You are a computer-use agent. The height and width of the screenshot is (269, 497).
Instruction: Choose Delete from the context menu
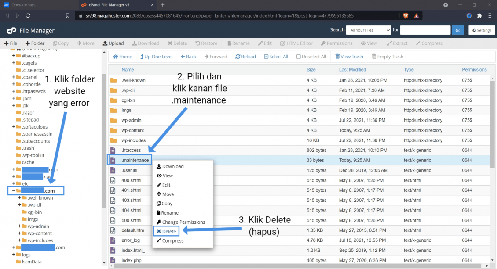click(166, 231)
